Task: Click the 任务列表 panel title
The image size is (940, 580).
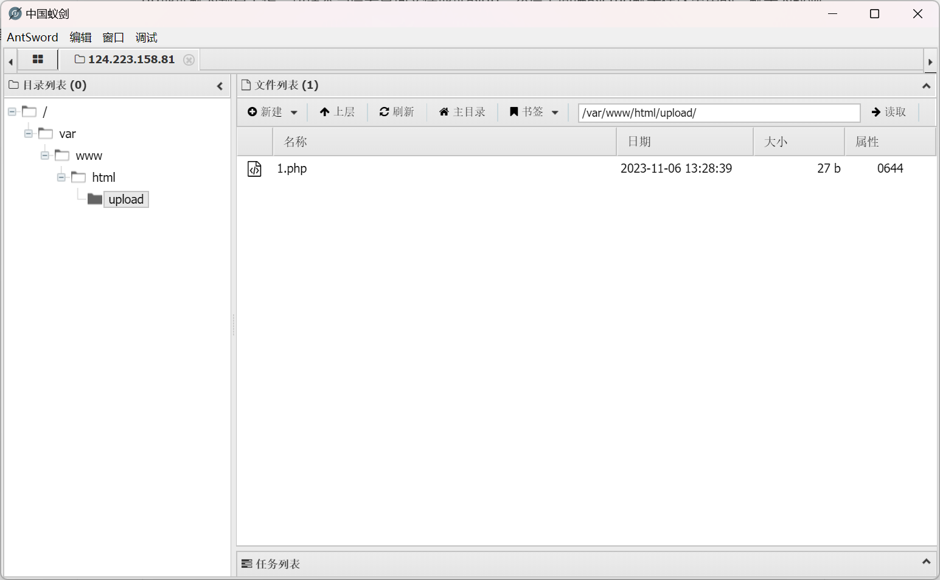Action: [x=277, y=564]
